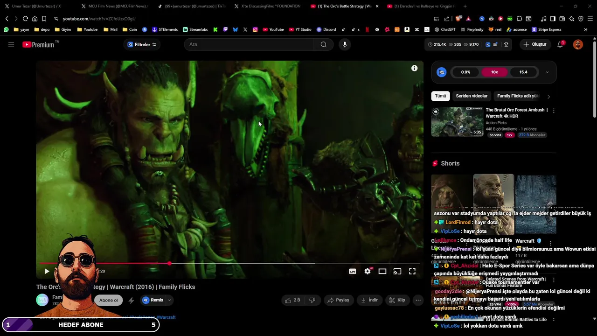The image size is (597, 336).
Task: Like the video showing 2 B
Action: [x=292, y=300]
